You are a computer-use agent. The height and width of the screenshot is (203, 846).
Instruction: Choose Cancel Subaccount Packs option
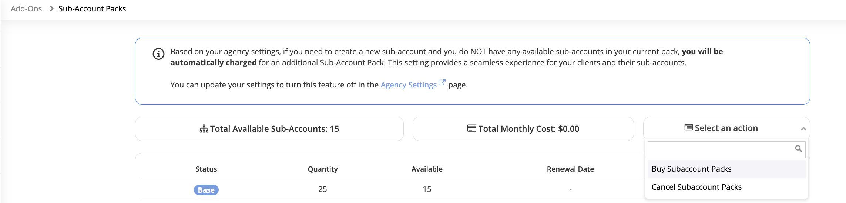pyautogui.click(x=696, y=187)
